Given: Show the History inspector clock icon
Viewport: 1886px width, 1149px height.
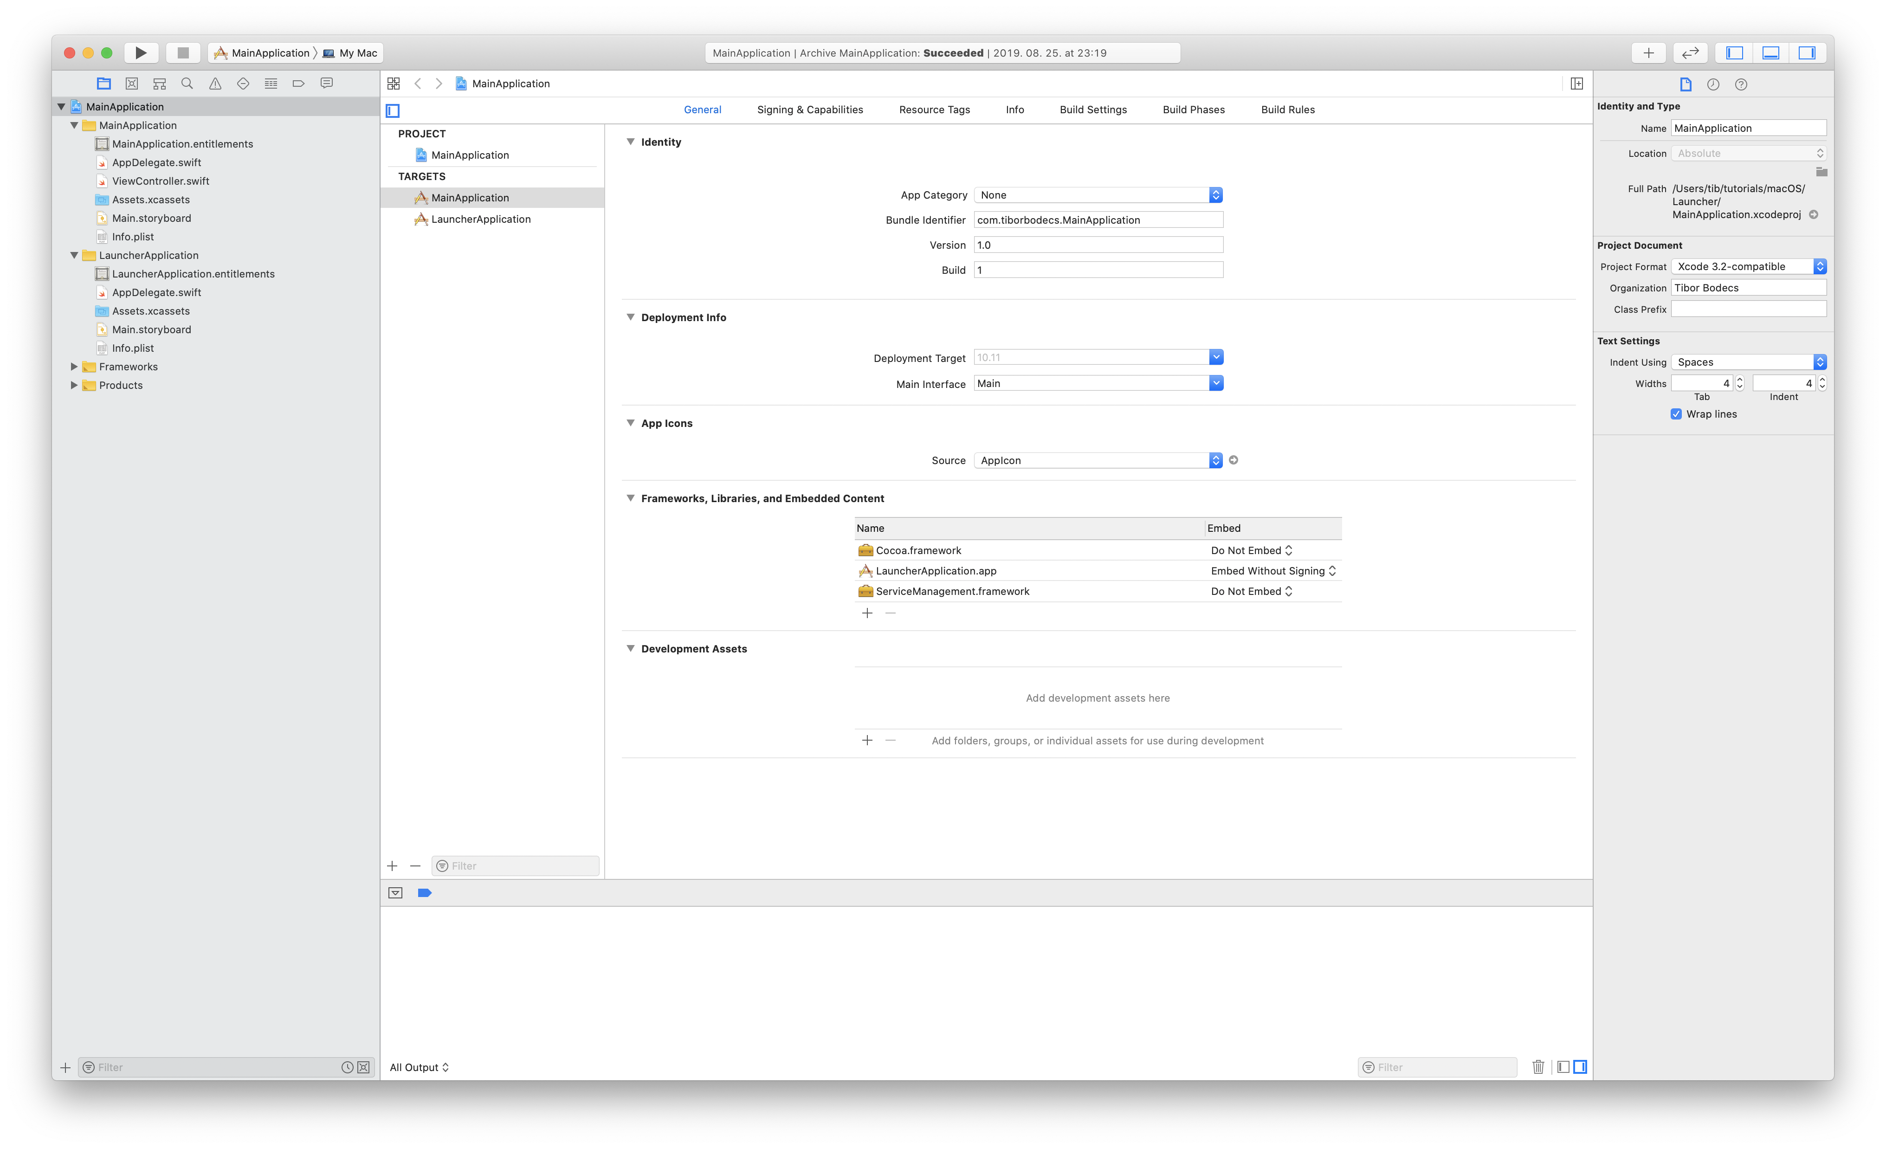Looking at the screenshot, I should [1713, 84].
